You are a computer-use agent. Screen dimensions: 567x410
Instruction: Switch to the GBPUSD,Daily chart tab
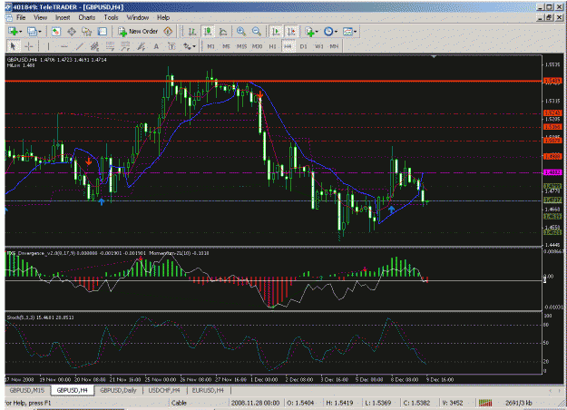[x=118, y=390]
